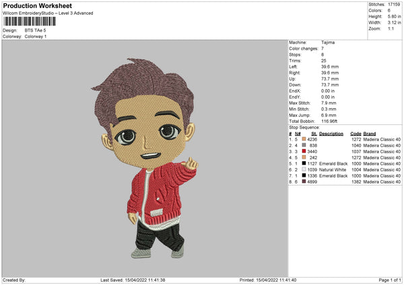Click the 'Brand' column header

(x=370, y=134)
